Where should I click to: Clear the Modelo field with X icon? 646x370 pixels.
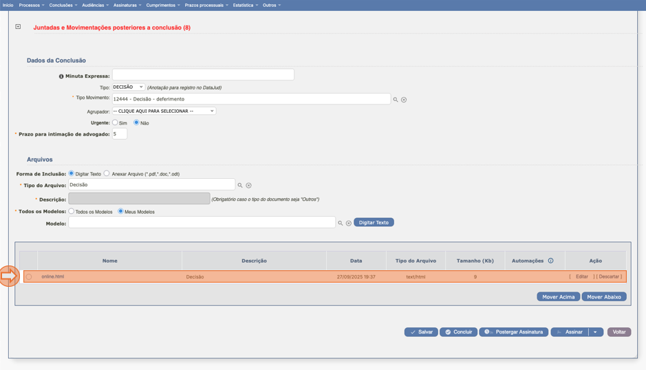point(349,223)
